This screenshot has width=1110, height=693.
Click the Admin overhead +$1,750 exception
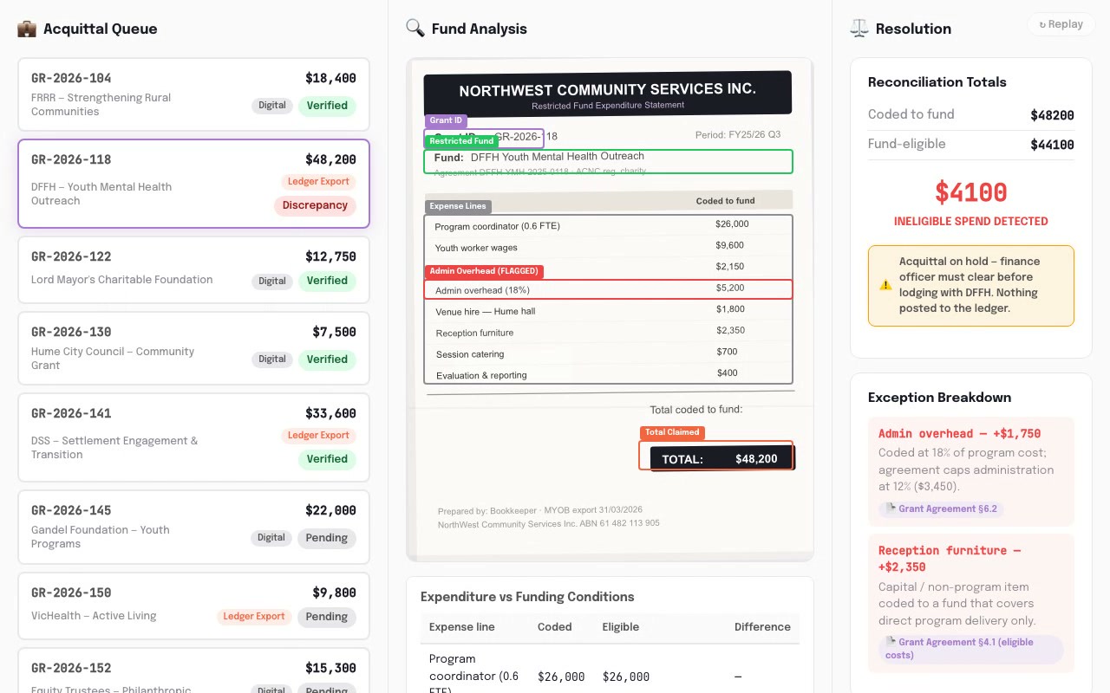pos(971,471)
